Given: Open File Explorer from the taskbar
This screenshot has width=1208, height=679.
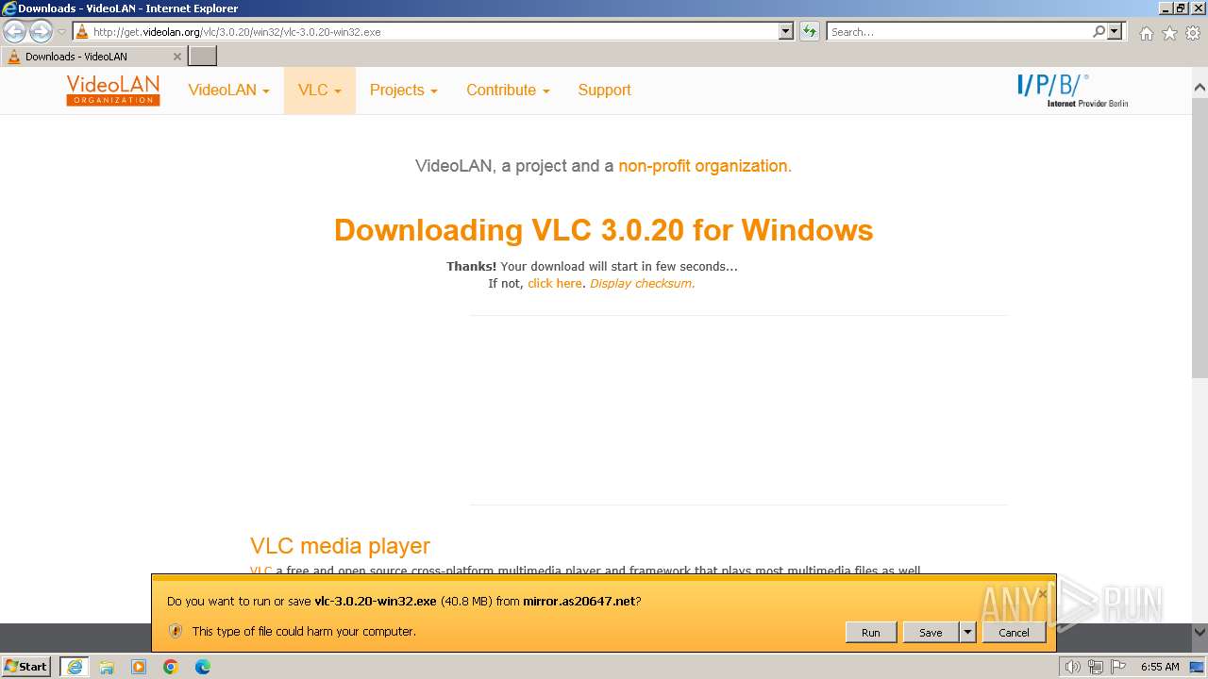Looking at the screenshot, I should (107, 666).
